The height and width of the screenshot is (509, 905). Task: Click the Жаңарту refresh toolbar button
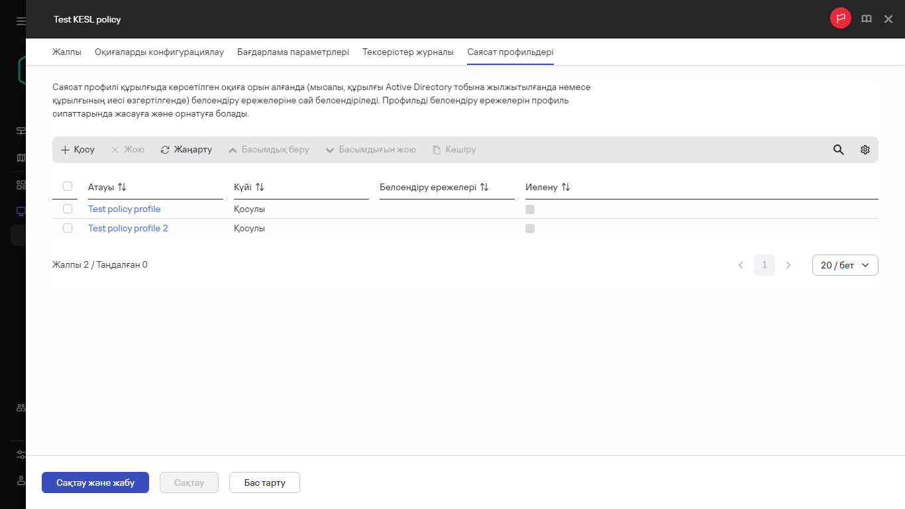click(x=186, y=150)
